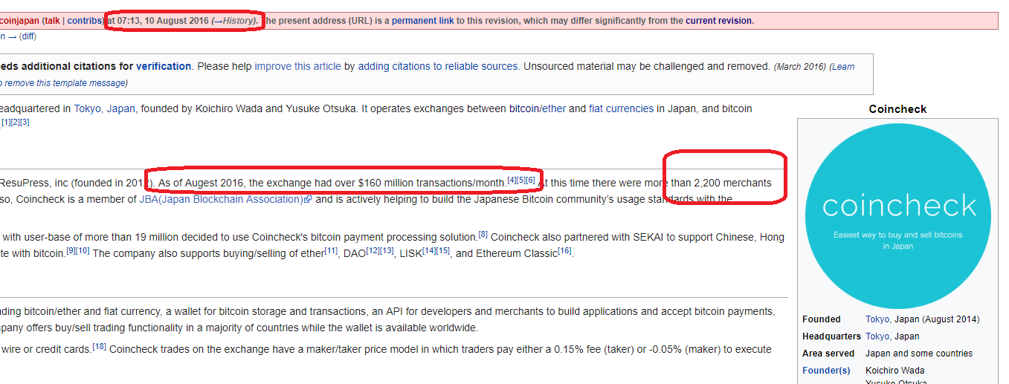Select the 'Coincheck' infobox title text
Image resolution: width=1009 pixels, height=384 pixels.
tap(897, 109)
